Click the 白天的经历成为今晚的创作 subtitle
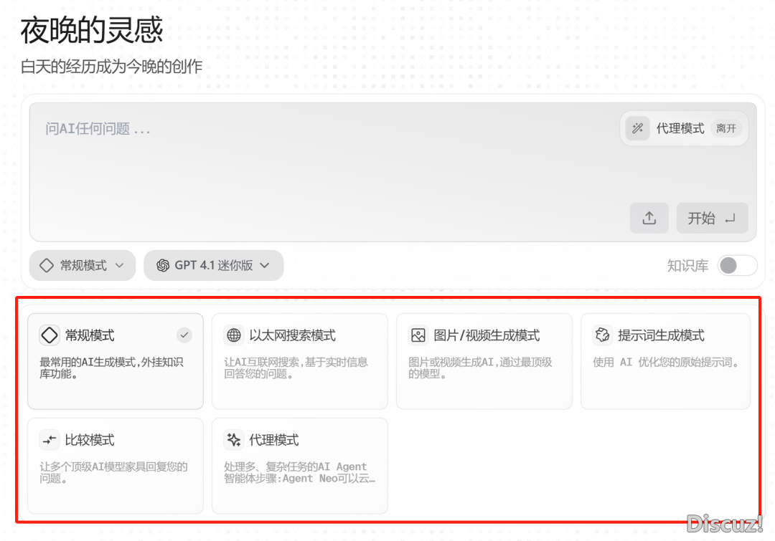 [x=112, y=66]
